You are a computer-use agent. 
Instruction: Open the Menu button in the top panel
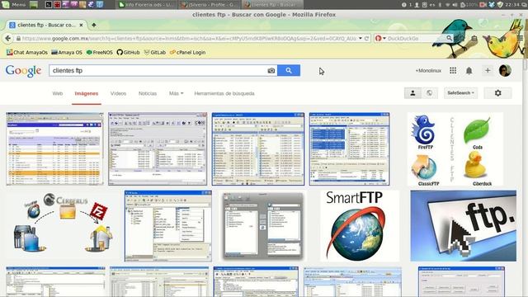13,4
